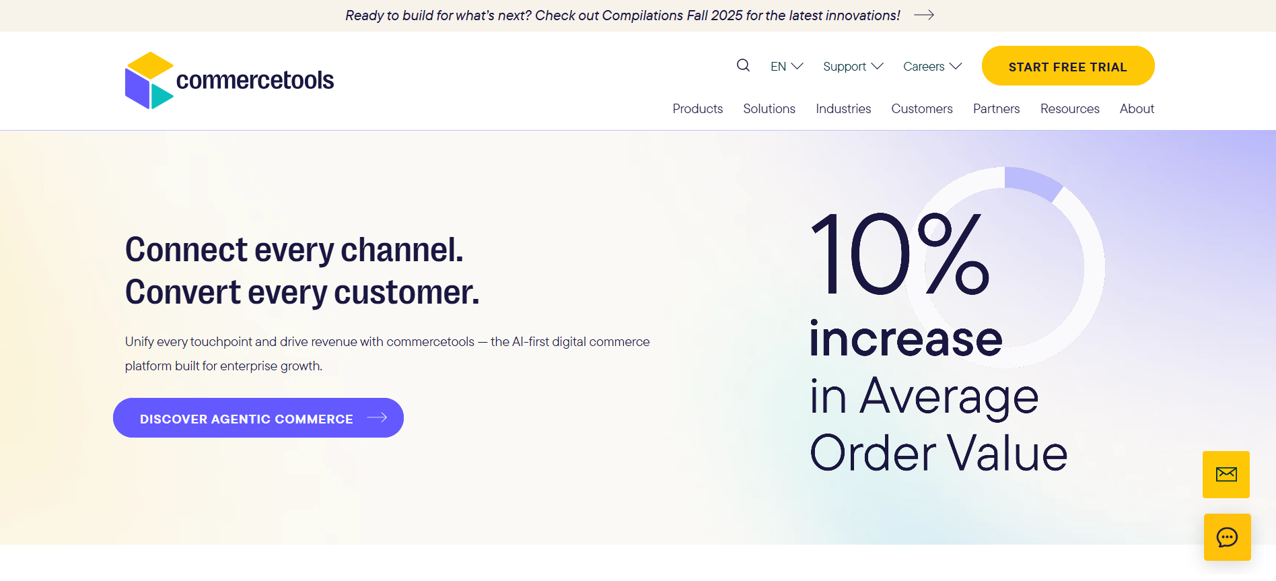The height and width of the screenshot is (581, 1276).
Task: Open the EN language dropdown
Action: (x=785, y=66)
